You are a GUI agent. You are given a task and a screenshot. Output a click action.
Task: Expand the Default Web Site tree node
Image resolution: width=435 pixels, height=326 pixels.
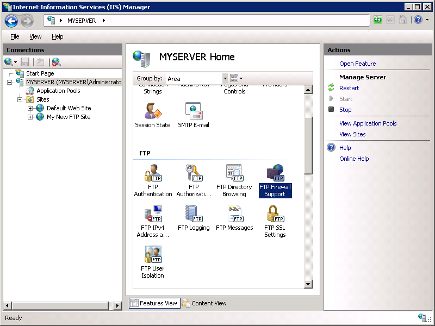(31, 108)
